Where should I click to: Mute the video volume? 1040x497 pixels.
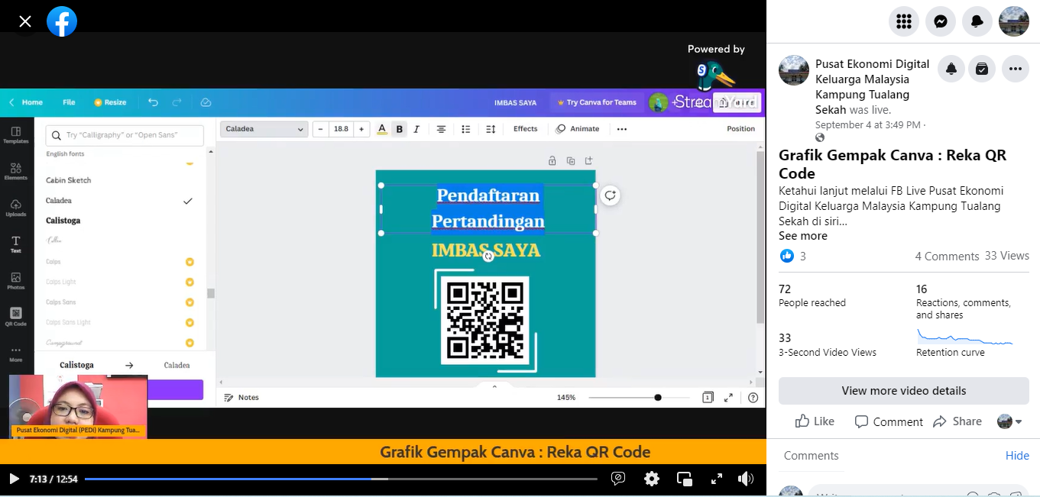pyautogui.click(x=746, y=479)
